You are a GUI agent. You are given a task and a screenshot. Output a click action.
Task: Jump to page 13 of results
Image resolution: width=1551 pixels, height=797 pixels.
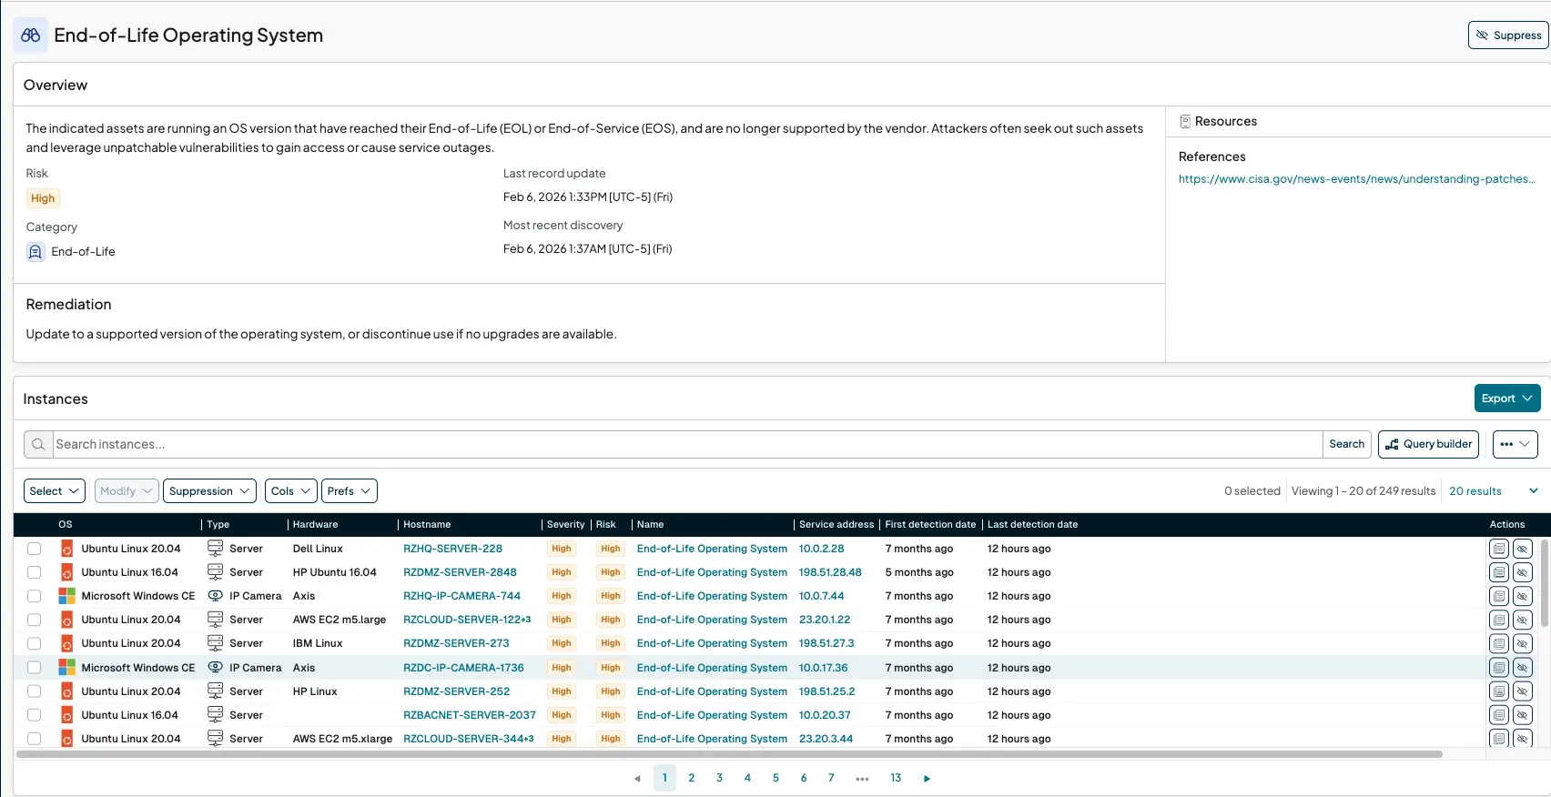pos(896,778)
